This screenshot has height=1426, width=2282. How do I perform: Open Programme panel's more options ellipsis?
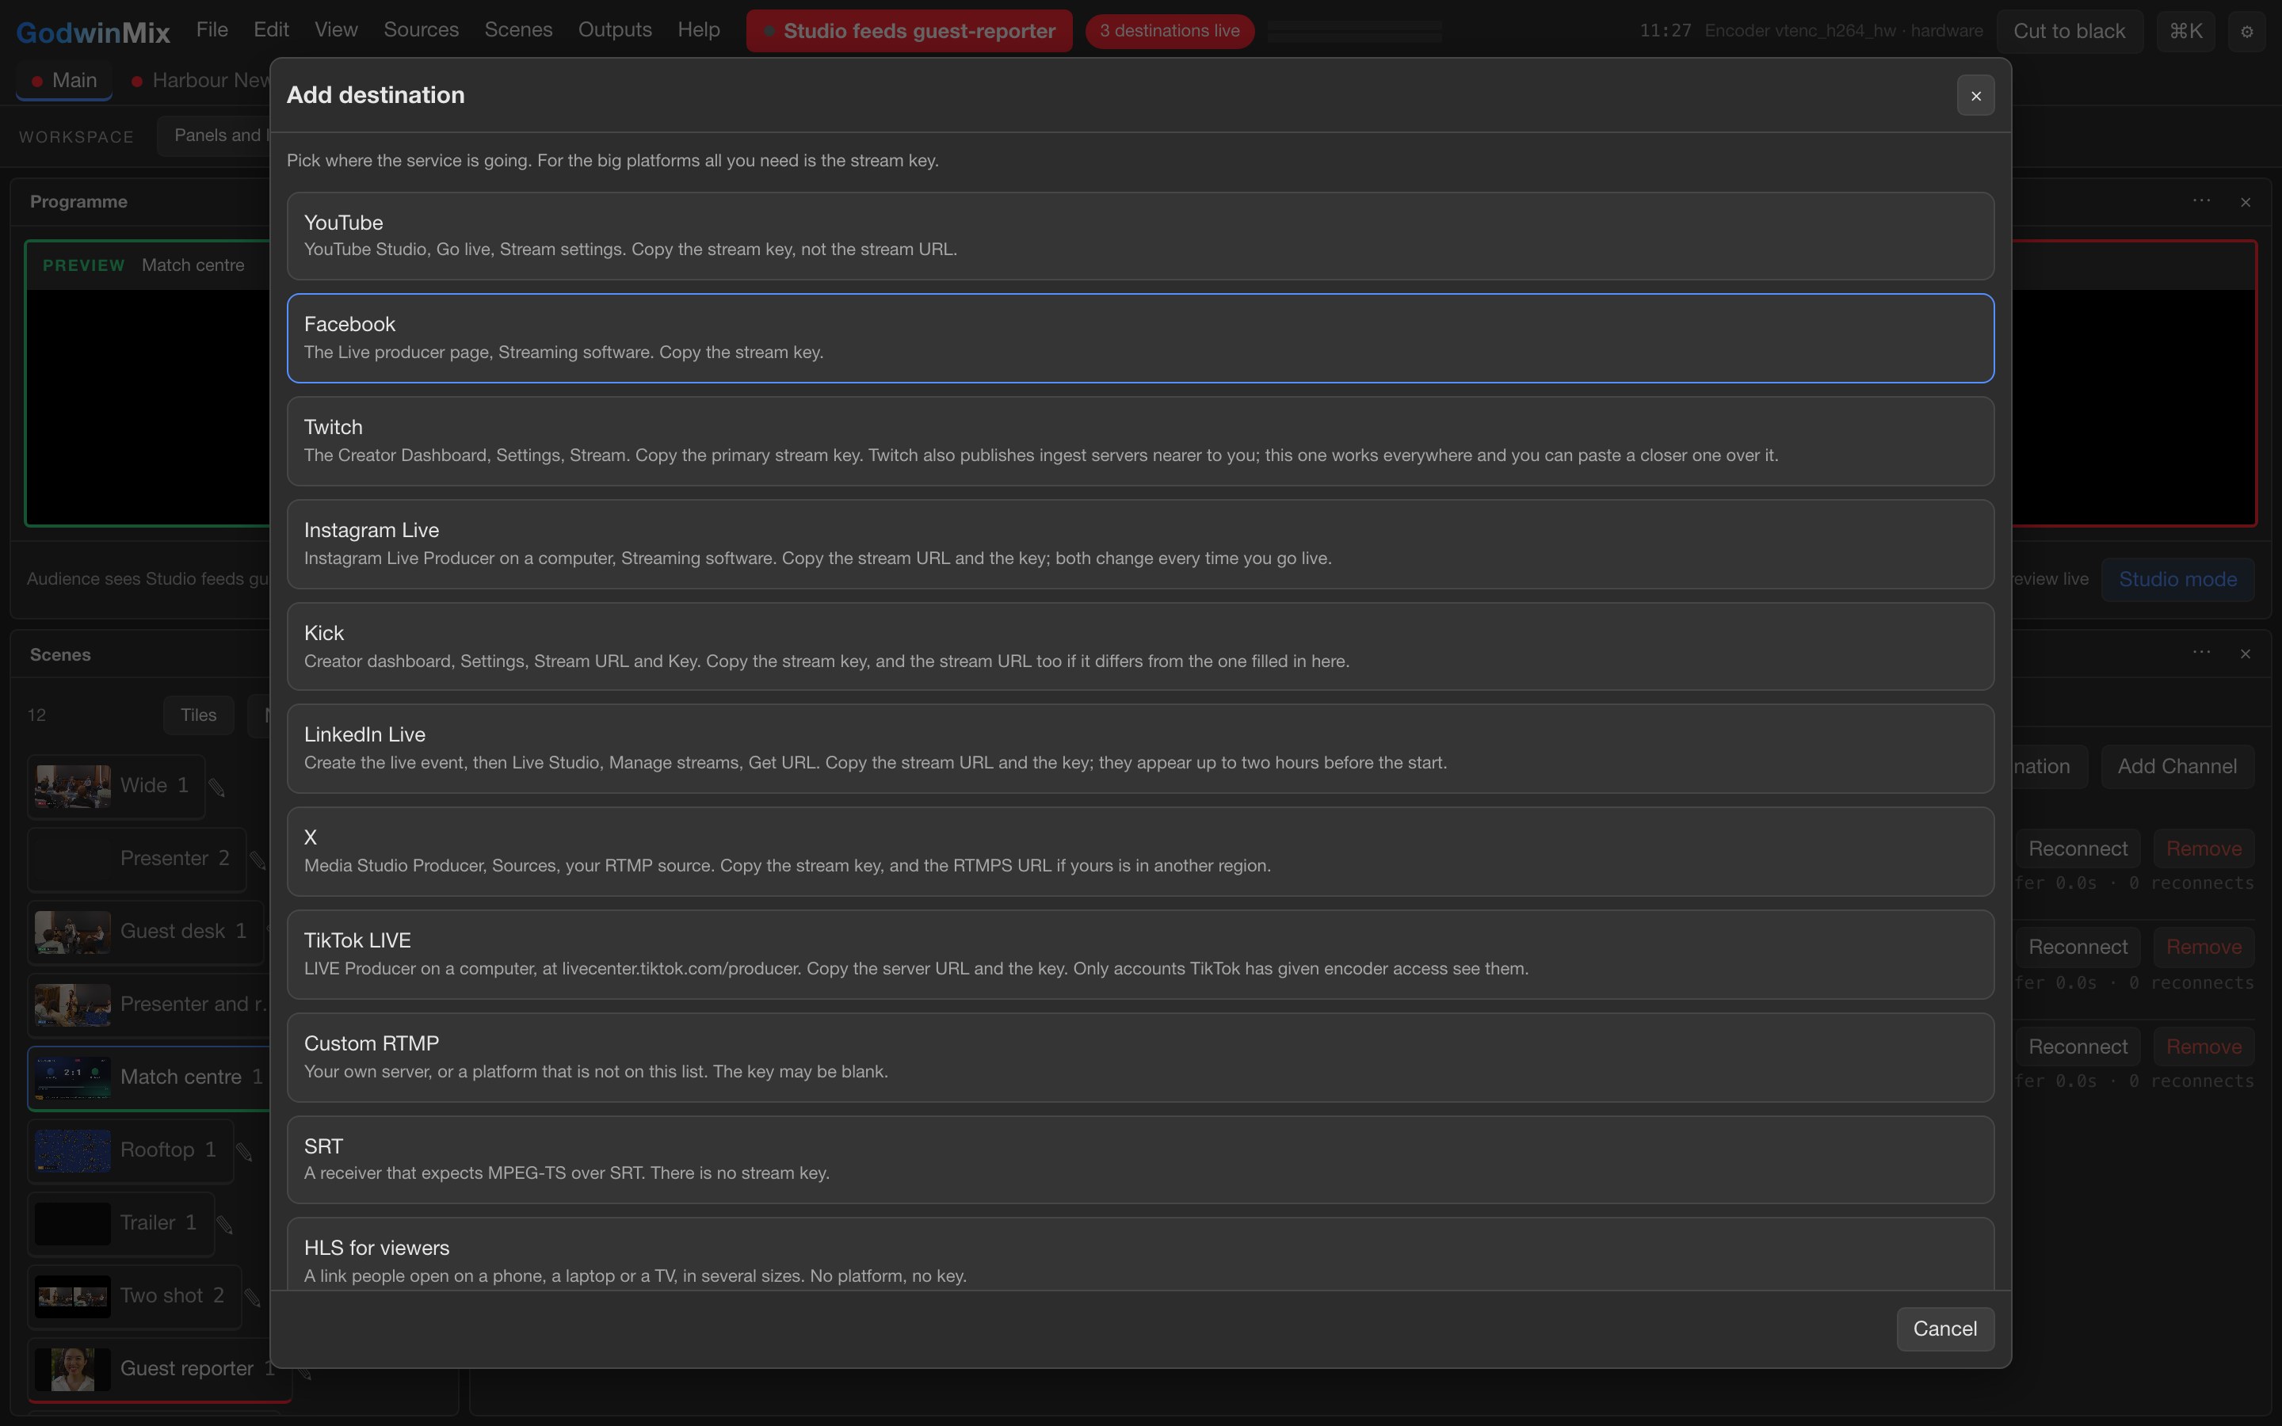click(2202, 201)
